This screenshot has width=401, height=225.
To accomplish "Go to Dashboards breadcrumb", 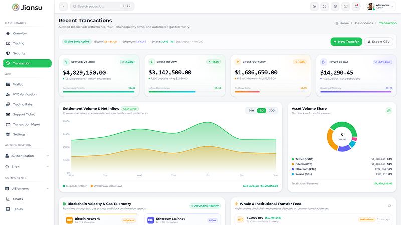I will [x=364, y=23].
